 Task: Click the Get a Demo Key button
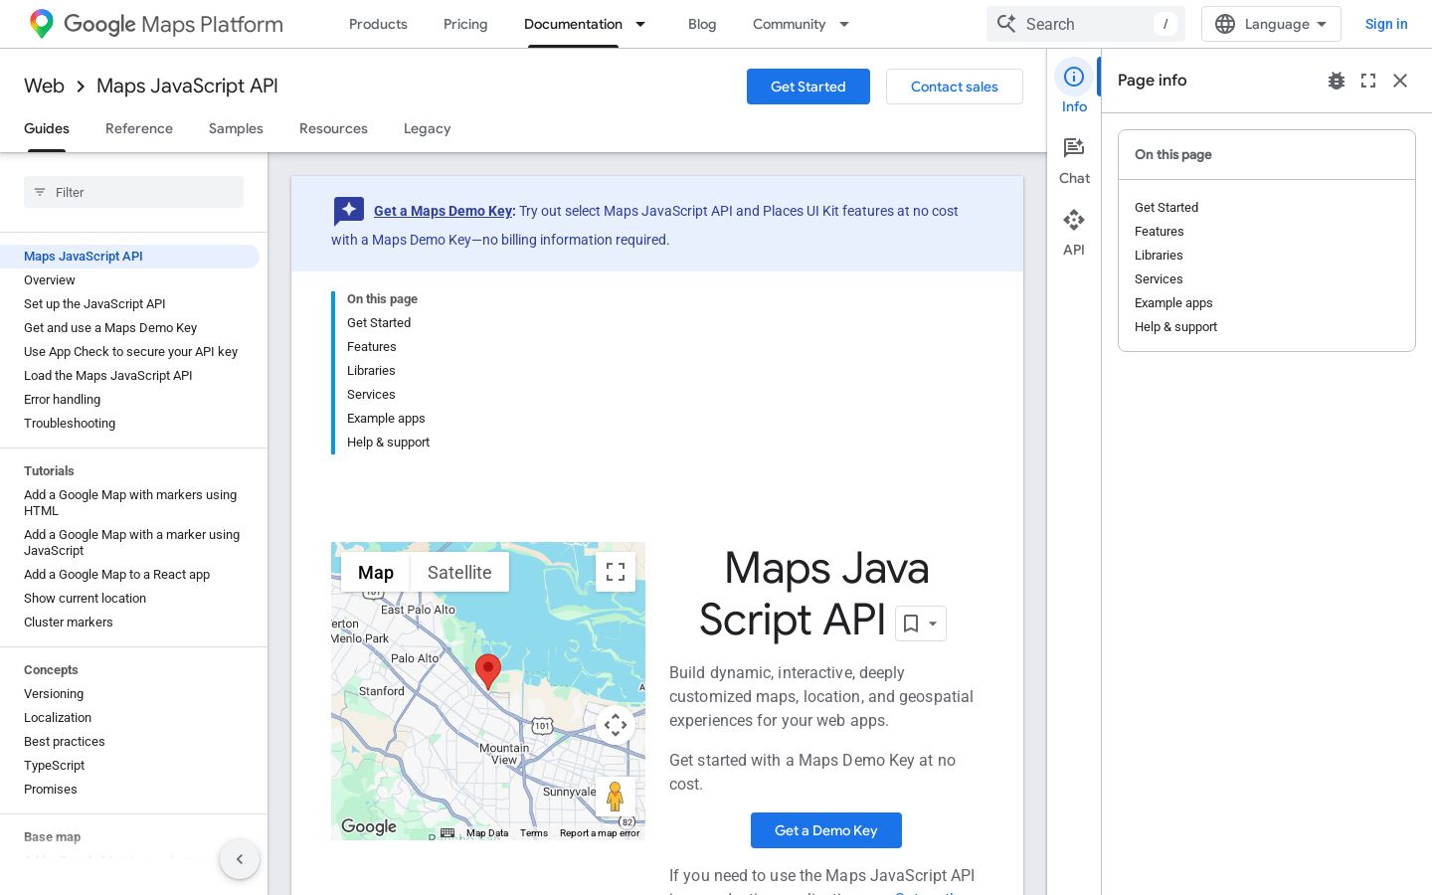(826, 830)
